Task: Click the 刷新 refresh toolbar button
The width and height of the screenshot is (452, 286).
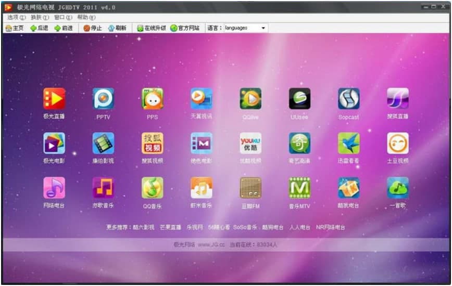Action: click(x=117, y=28)
